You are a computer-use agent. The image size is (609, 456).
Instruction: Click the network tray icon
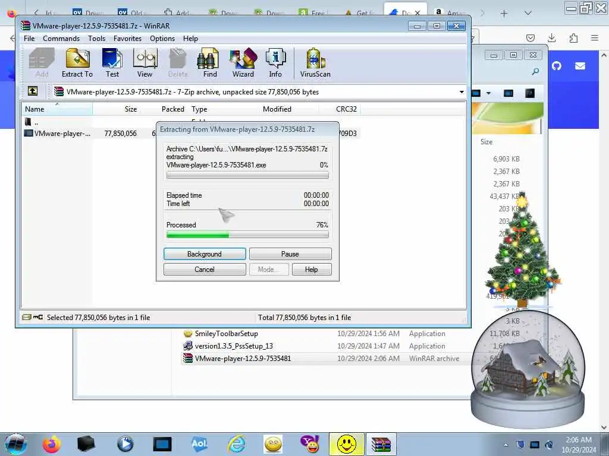click(535, 445)
